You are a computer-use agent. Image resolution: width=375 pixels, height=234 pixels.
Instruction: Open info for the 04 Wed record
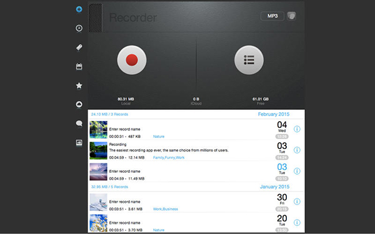297,129
